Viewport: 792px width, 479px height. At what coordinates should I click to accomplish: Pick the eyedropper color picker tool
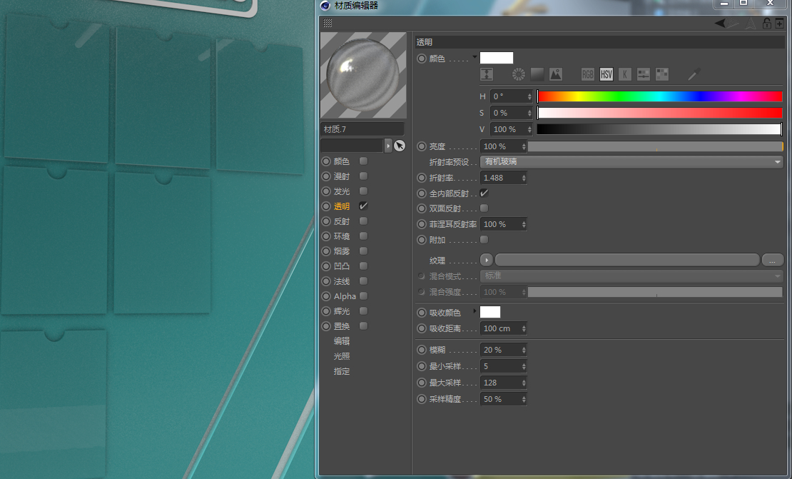pyautogui.click(x=694, y=74)
